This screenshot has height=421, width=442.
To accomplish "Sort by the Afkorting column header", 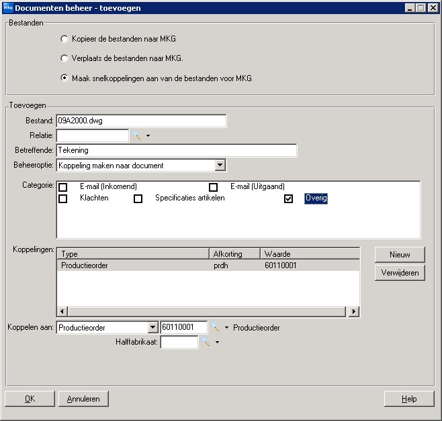I will click(234, 254).
